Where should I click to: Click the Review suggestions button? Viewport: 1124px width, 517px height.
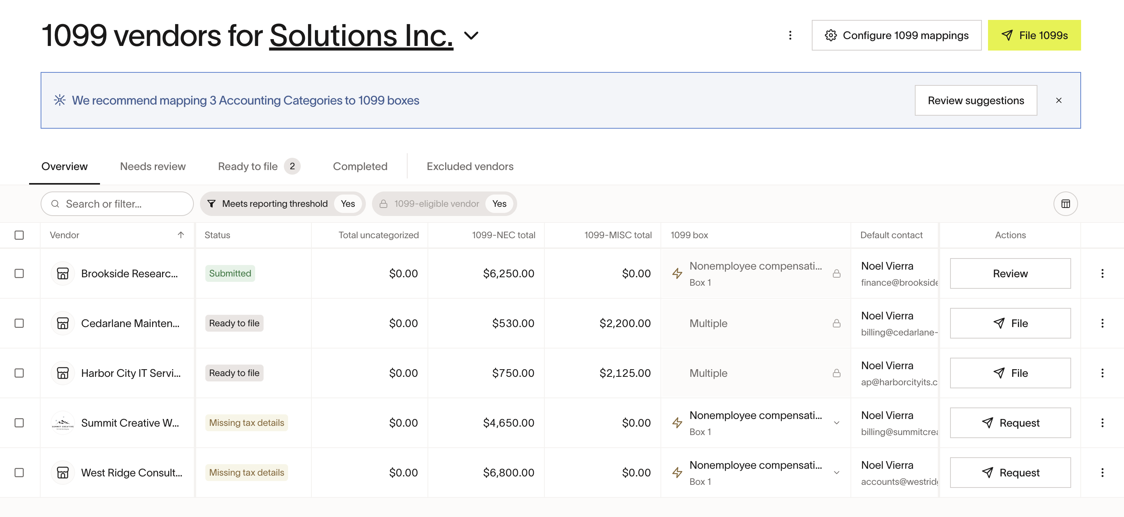[975, 100]
